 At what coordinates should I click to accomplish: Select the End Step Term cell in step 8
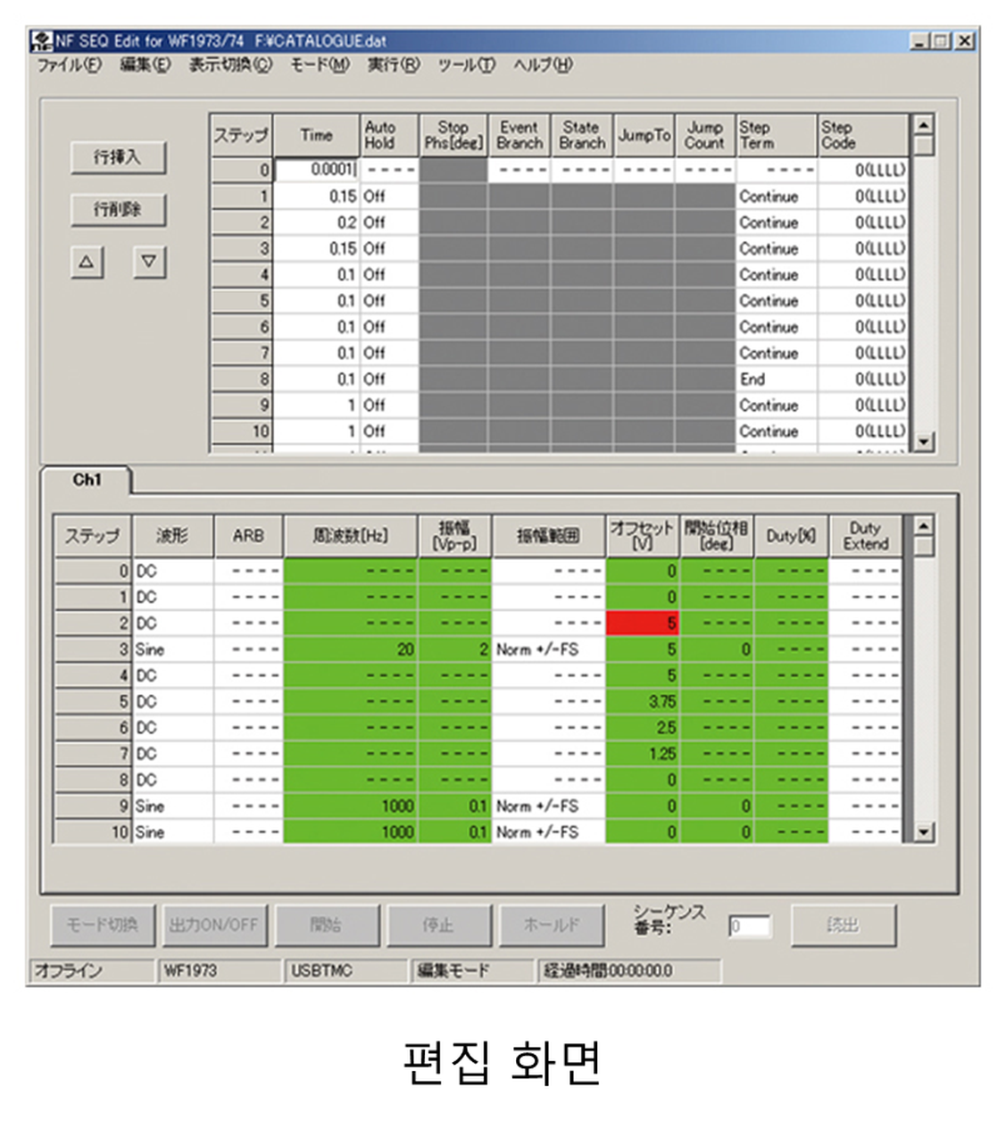point(777,380)
